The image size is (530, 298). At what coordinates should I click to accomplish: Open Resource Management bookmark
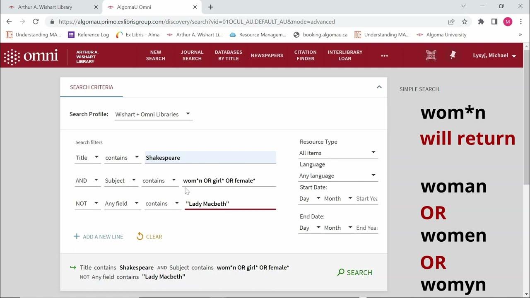click(x=258, y=35)
